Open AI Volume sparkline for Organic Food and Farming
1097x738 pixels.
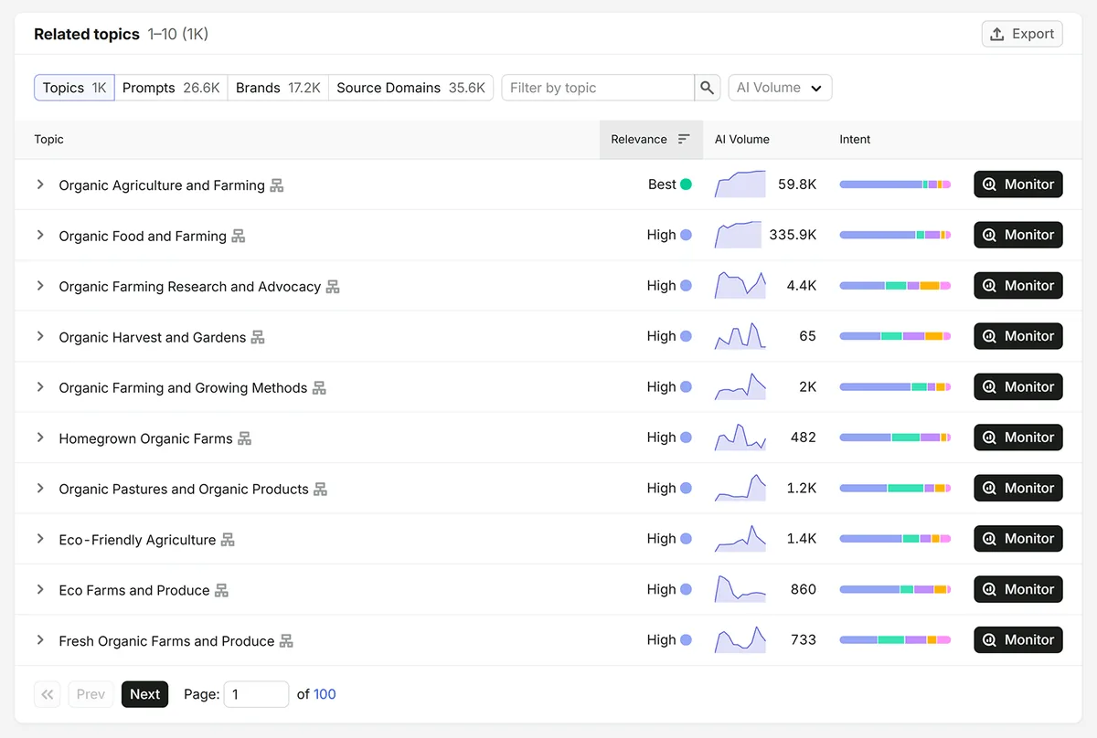click(739, 235)
